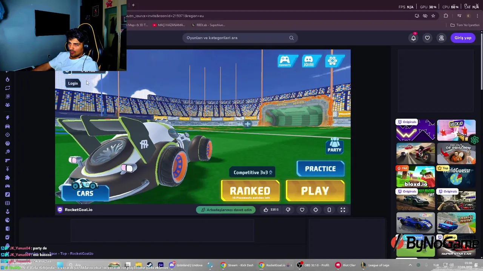Add RocketGoal.io to favorites heart

[302, 210]
